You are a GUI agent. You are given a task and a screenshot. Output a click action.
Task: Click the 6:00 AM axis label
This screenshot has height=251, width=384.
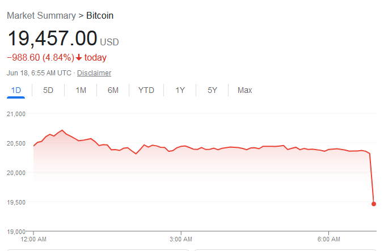click(x=328, y=239)
